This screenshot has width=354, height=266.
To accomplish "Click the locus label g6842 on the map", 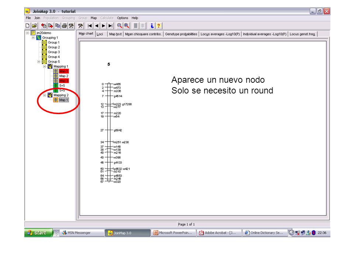I will tap(118, 130).
